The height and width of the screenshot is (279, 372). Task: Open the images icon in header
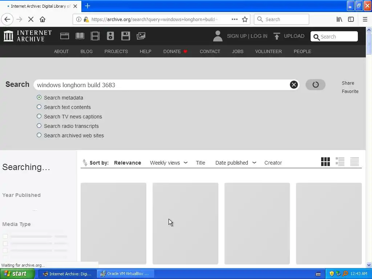[141, 36]
